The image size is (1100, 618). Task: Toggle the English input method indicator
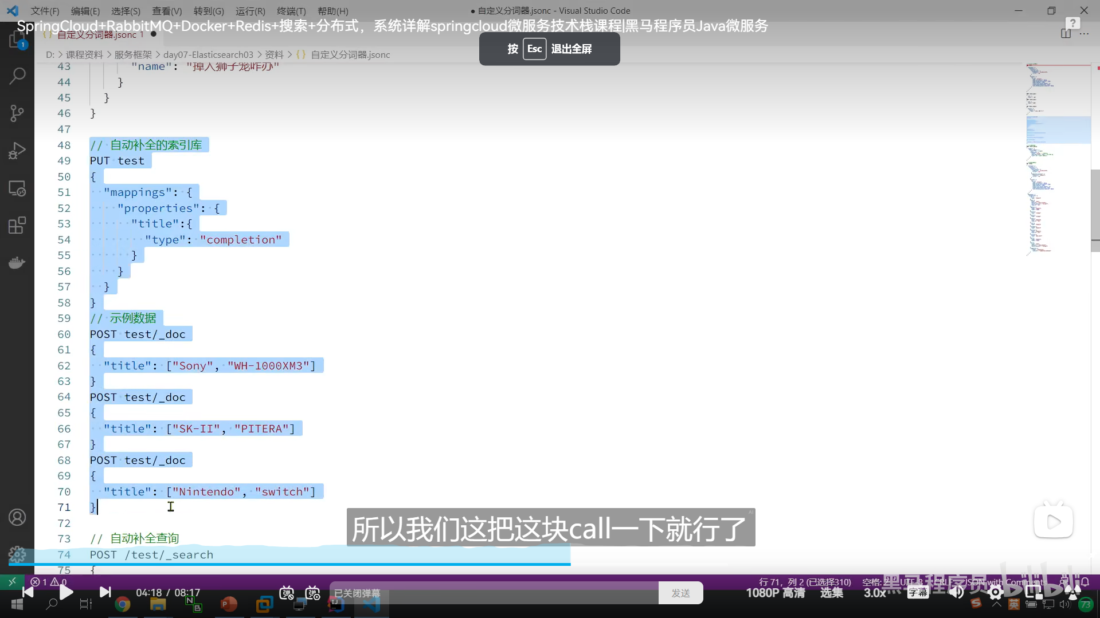[x=1014, y=604]
